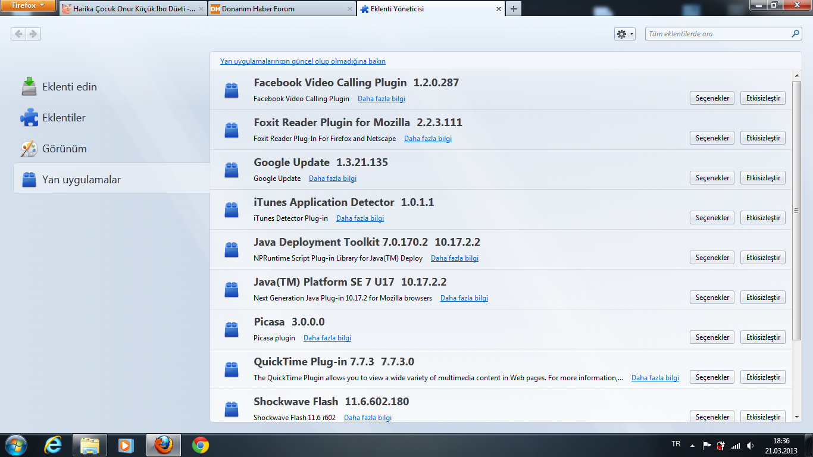Close the Donanım Haber Forum tab

point(350,9)
